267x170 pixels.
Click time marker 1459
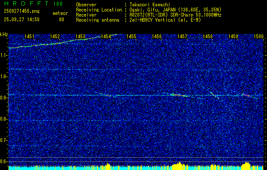(233, 36)
